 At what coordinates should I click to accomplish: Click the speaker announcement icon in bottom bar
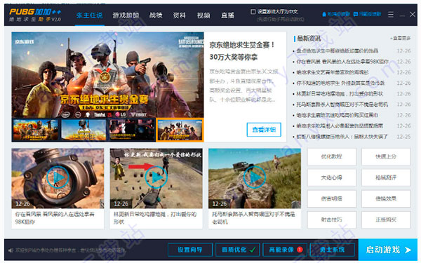pos(11,250)
